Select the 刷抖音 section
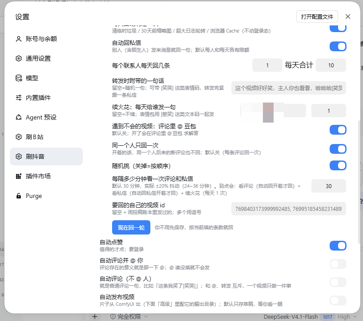This screenshot has width=363, height=321. [46, 156]
